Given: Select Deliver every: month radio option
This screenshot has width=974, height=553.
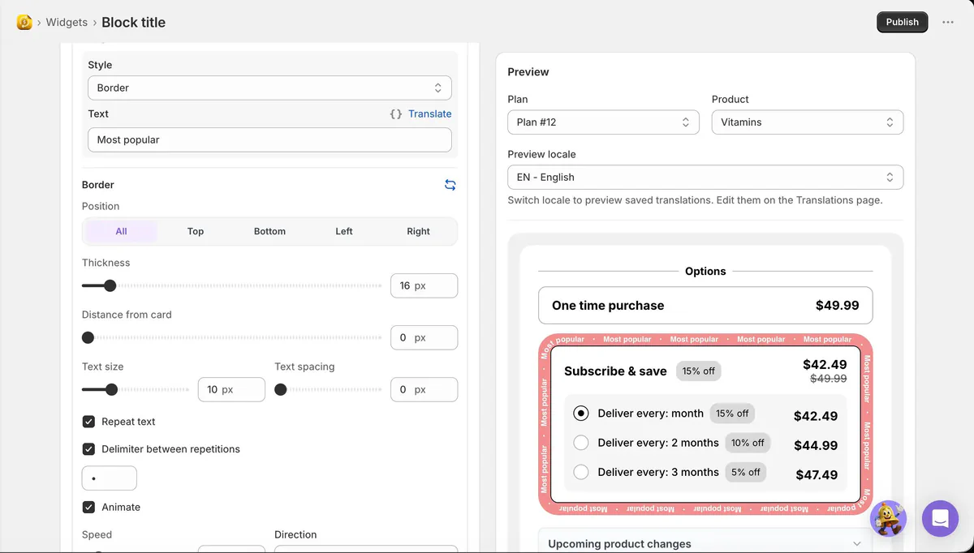Looking at the screenshot, I should 581,414.
